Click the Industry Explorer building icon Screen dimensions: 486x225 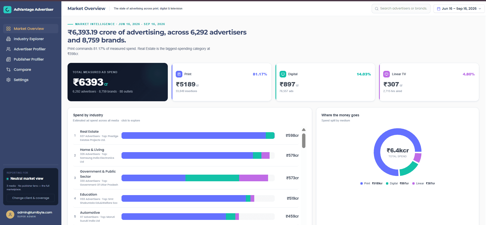pyautogui.click(x=8, y=39)
